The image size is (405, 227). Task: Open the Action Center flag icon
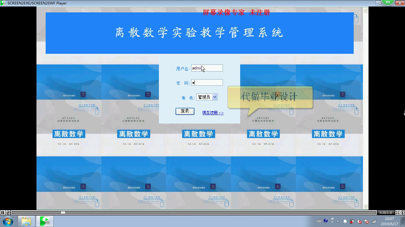(x=366, y=221)
